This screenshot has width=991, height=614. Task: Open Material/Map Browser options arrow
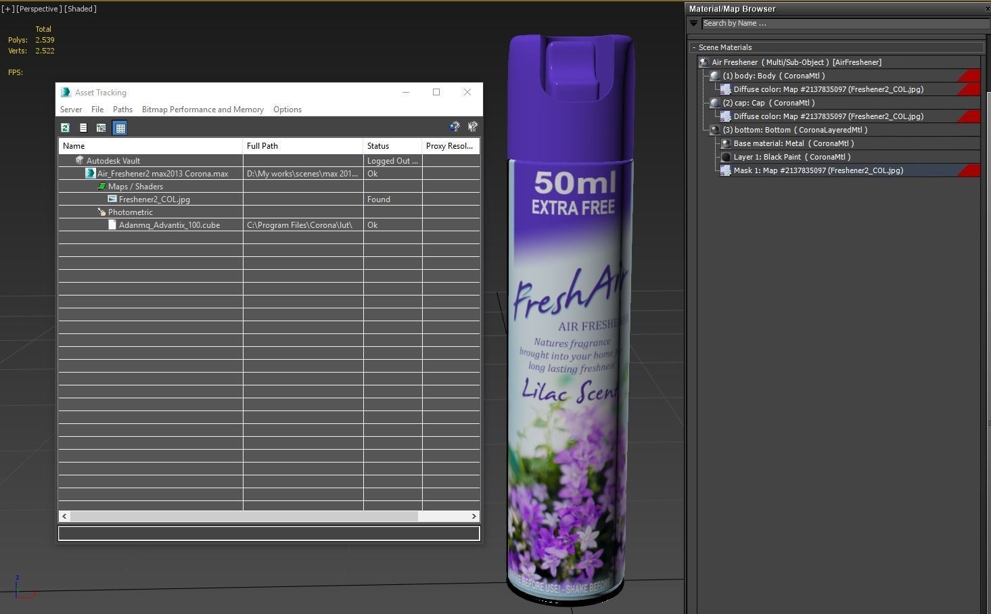[x=693, y=23]
